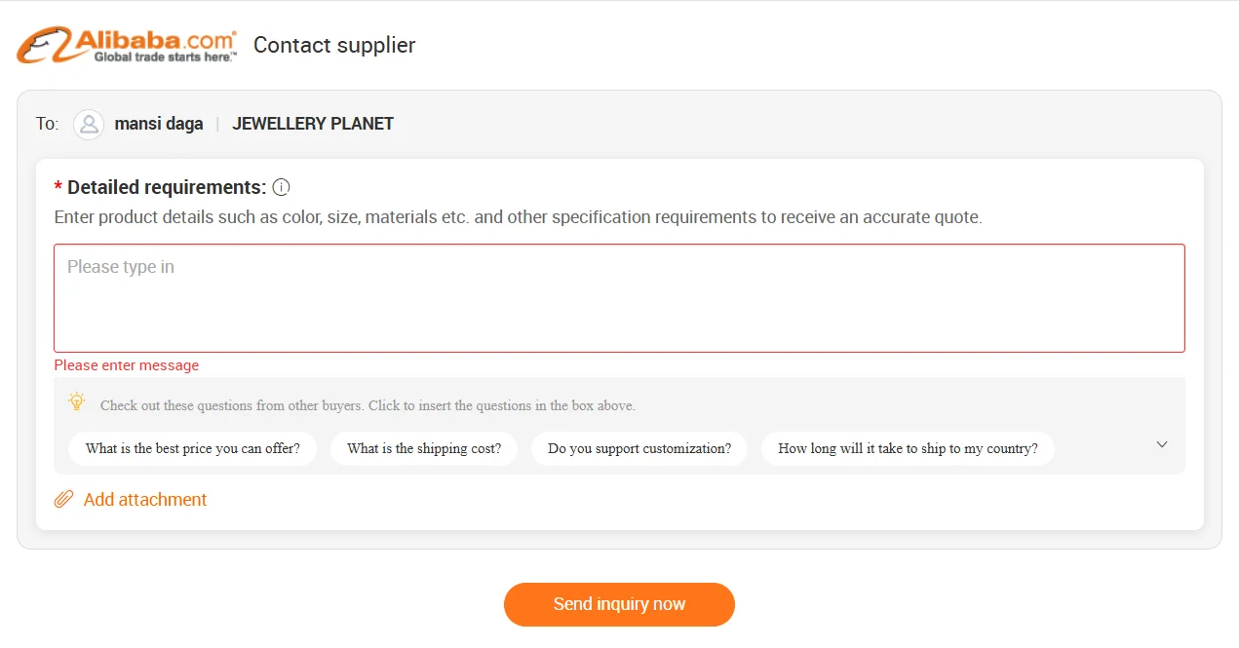
Task: Insert 'Do you support customization?' question
Action: [639, 448]
